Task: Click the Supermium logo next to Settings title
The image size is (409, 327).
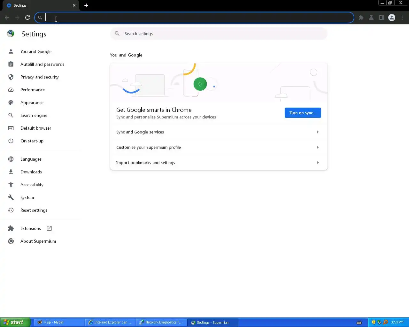Action: tap(11, 34)
